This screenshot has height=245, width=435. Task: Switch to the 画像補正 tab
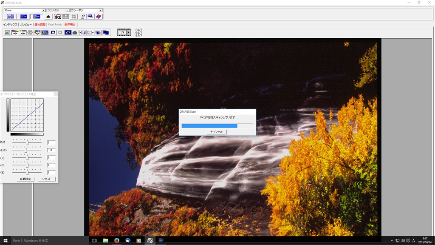[70, 24]
